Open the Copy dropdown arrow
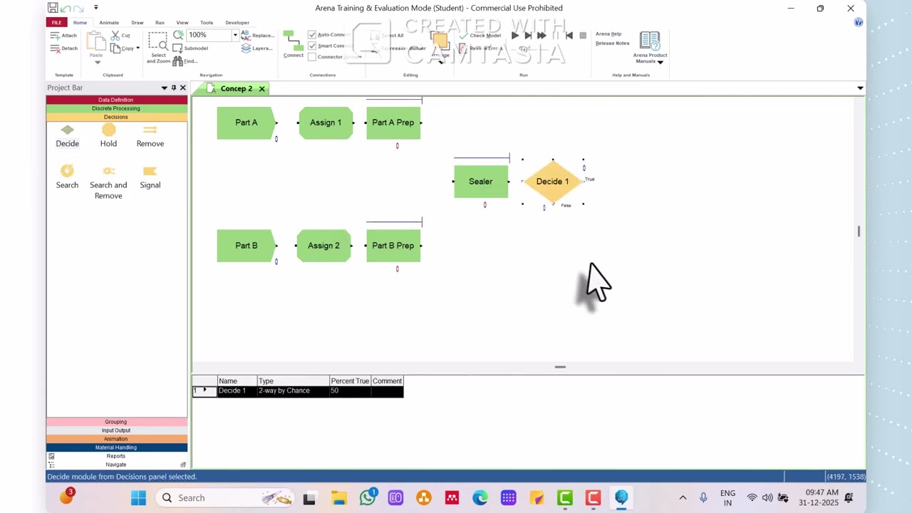Image resolution: width=912 pixels, height=513 pixels. point(138,48)
